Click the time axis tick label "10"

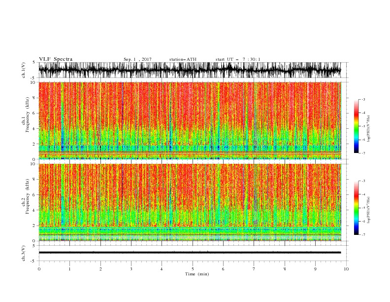pos(346,269)
